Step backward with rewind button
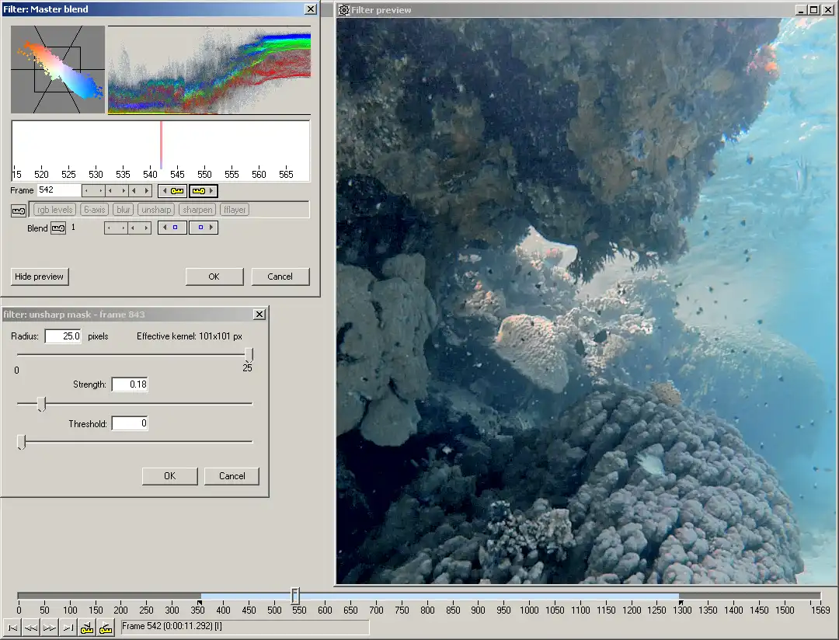 tap(31, 628)
